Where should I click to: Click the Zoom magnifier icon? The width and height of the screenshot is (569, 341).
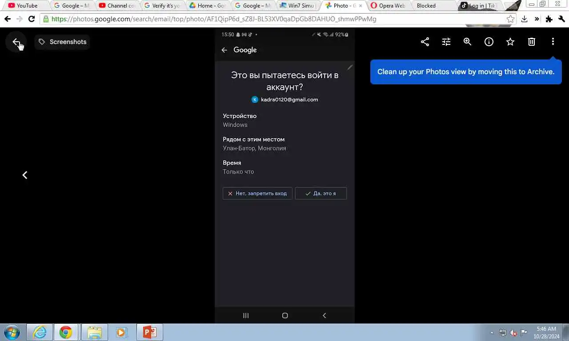tap(468, 42)
